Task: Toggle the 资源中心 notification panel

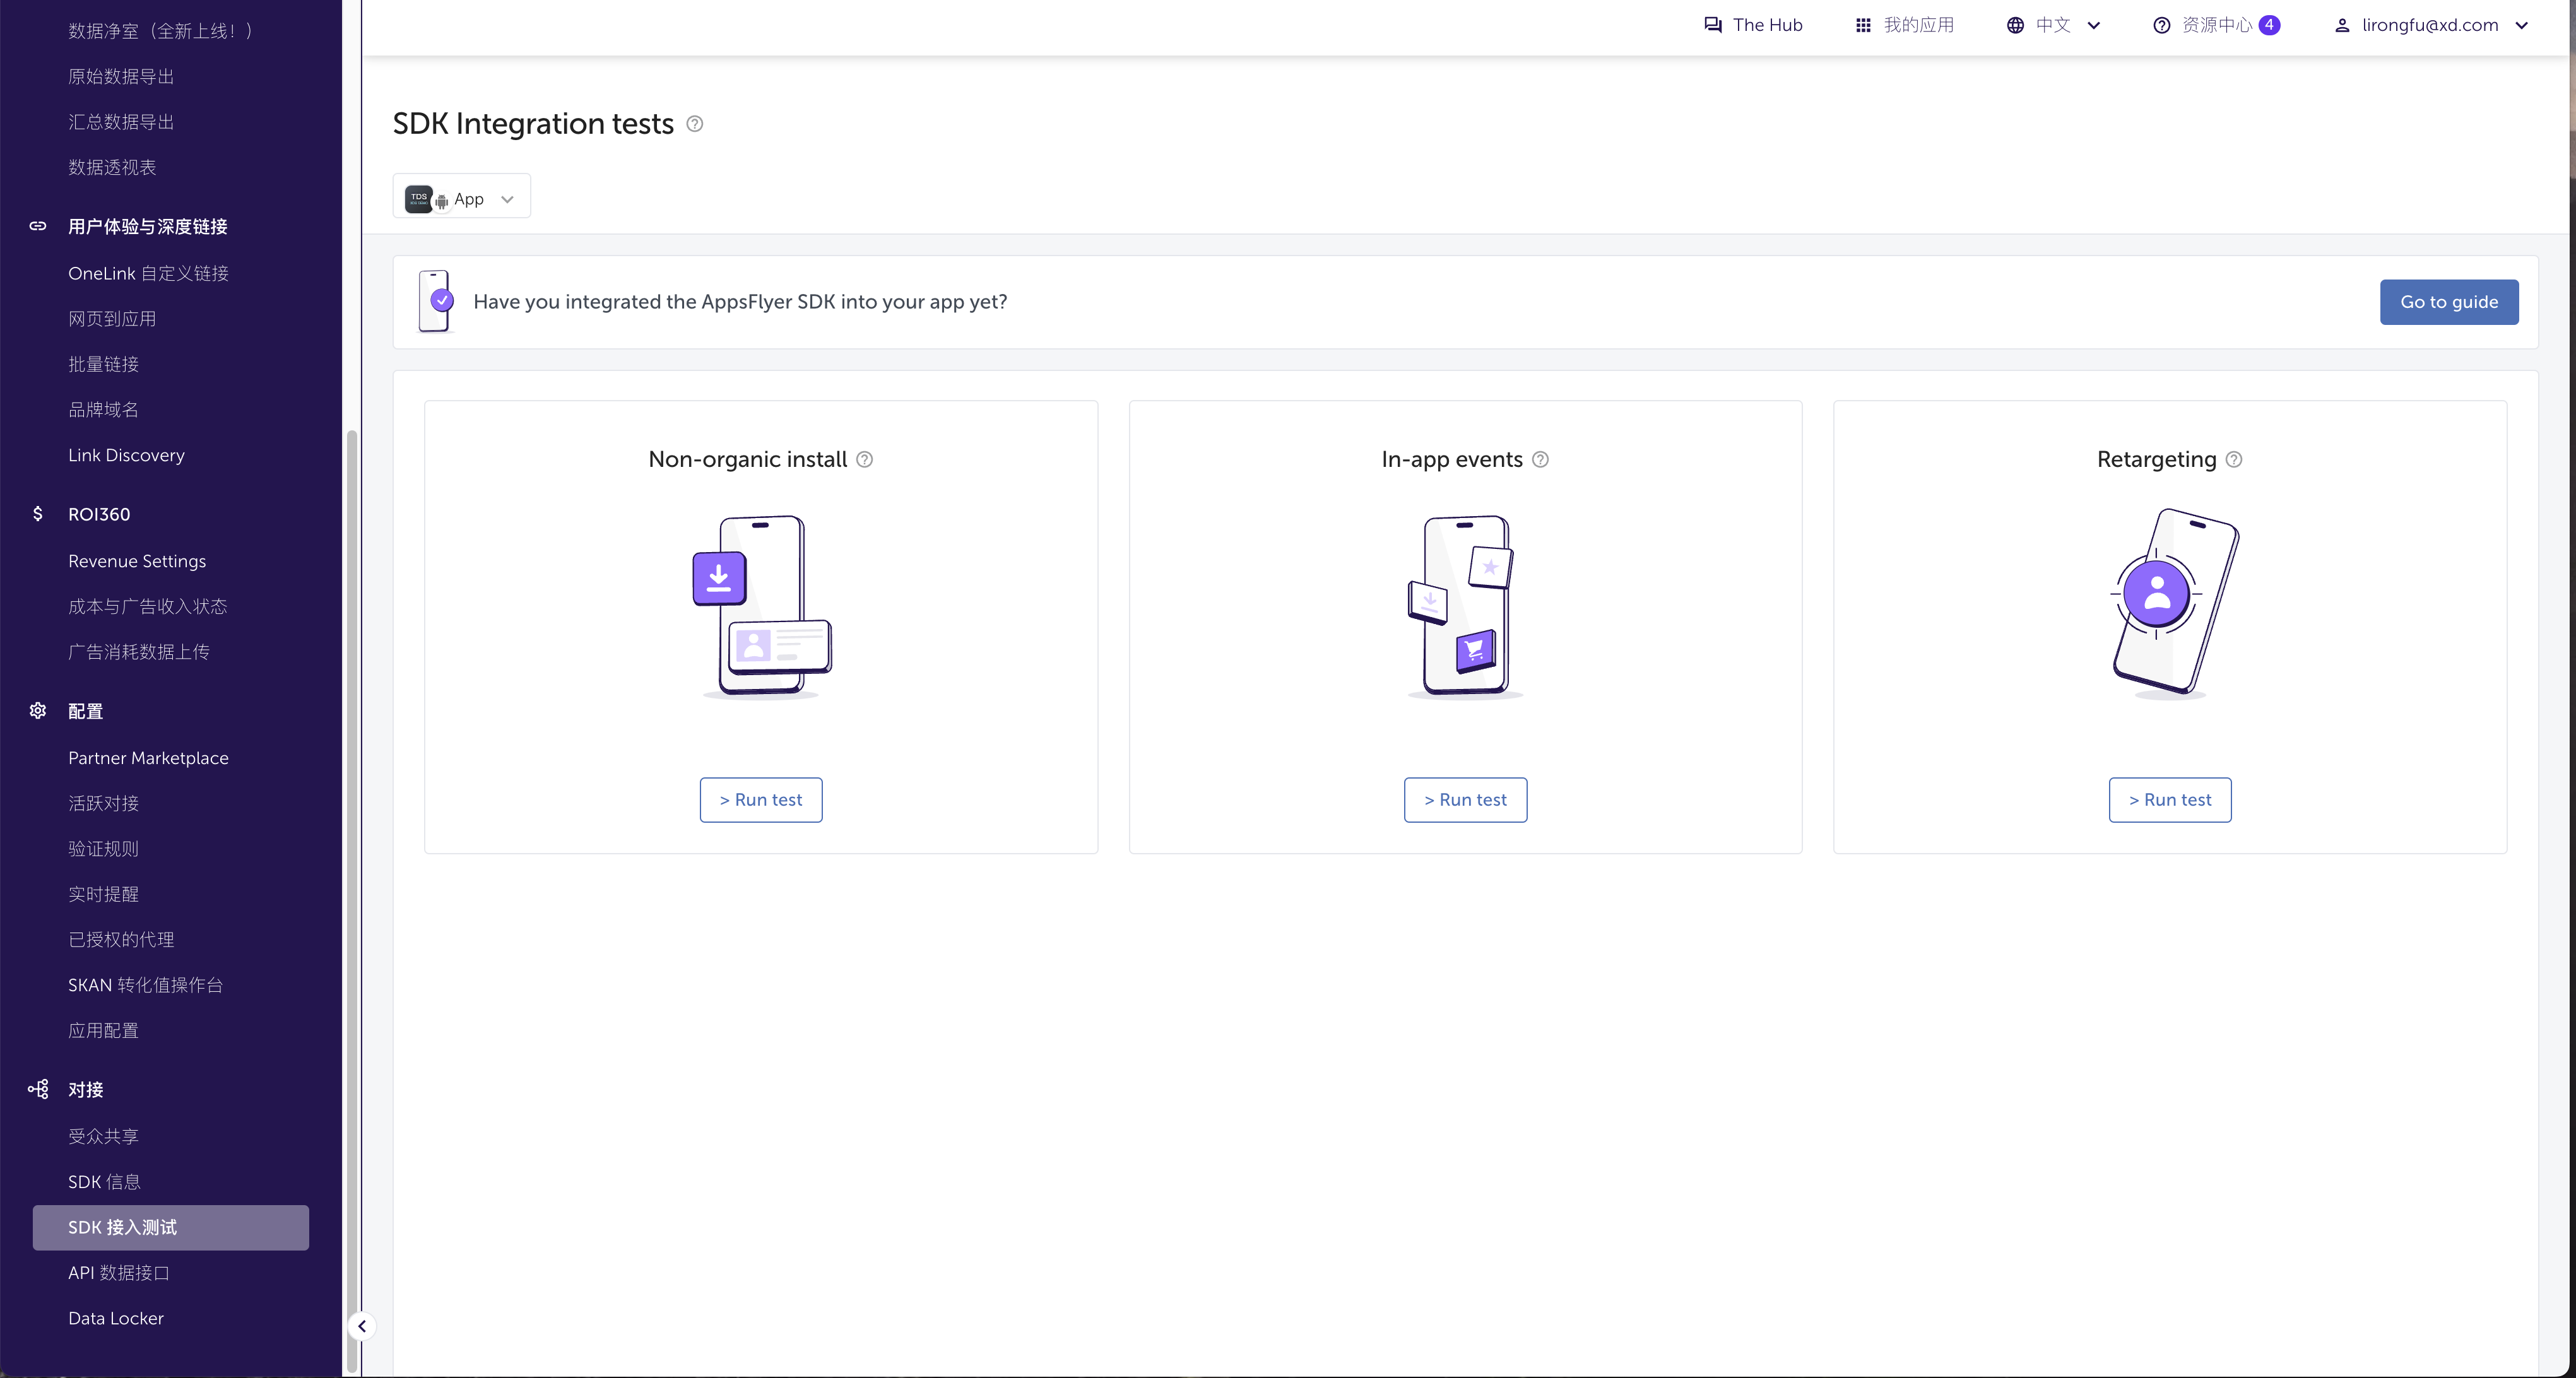Action: 2216,24
